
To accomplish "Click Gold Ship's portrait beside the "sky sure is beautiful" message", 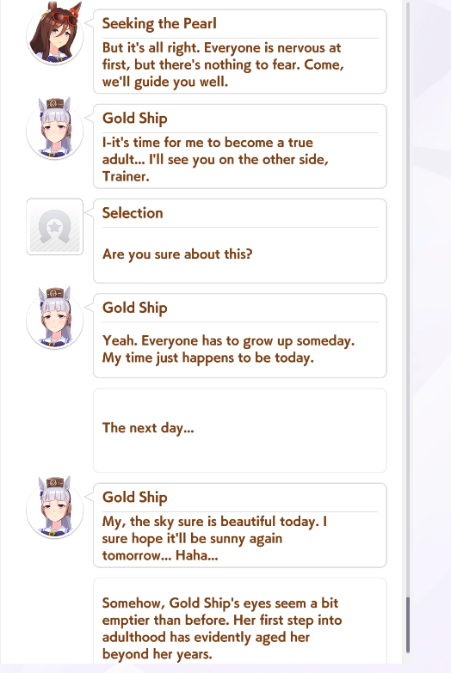I will [54, 508].
